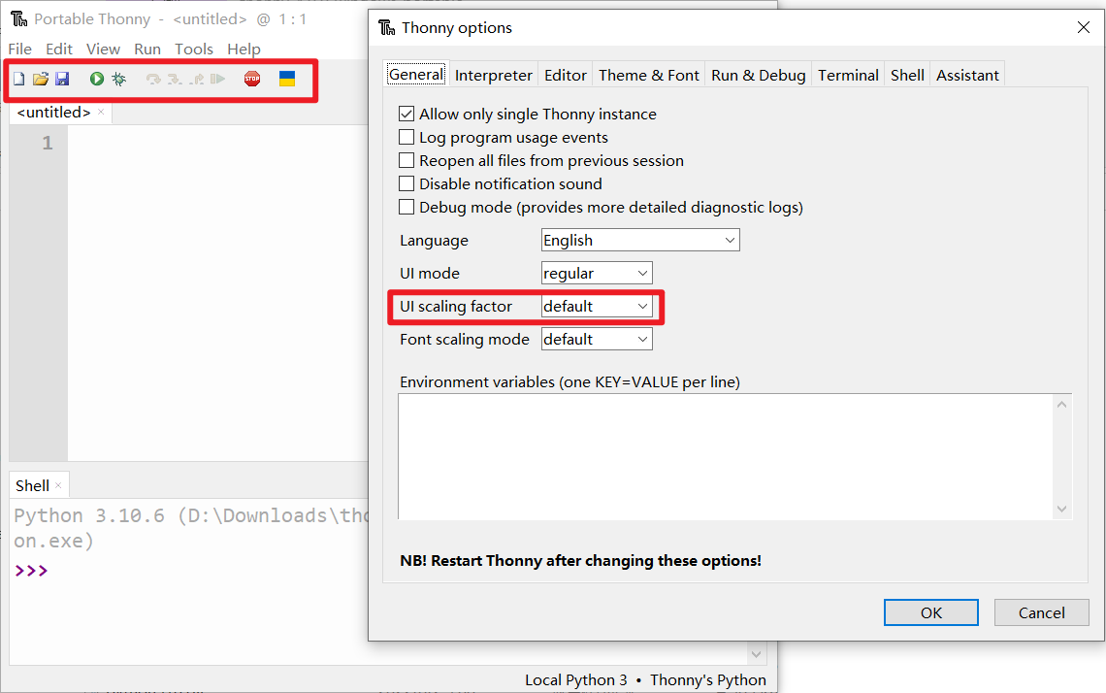Image resolution: width=1106 pixels, height=693 pixels.
Task: Click the environment variables scrollbar down arrow
Action: tap(1063, 509)
